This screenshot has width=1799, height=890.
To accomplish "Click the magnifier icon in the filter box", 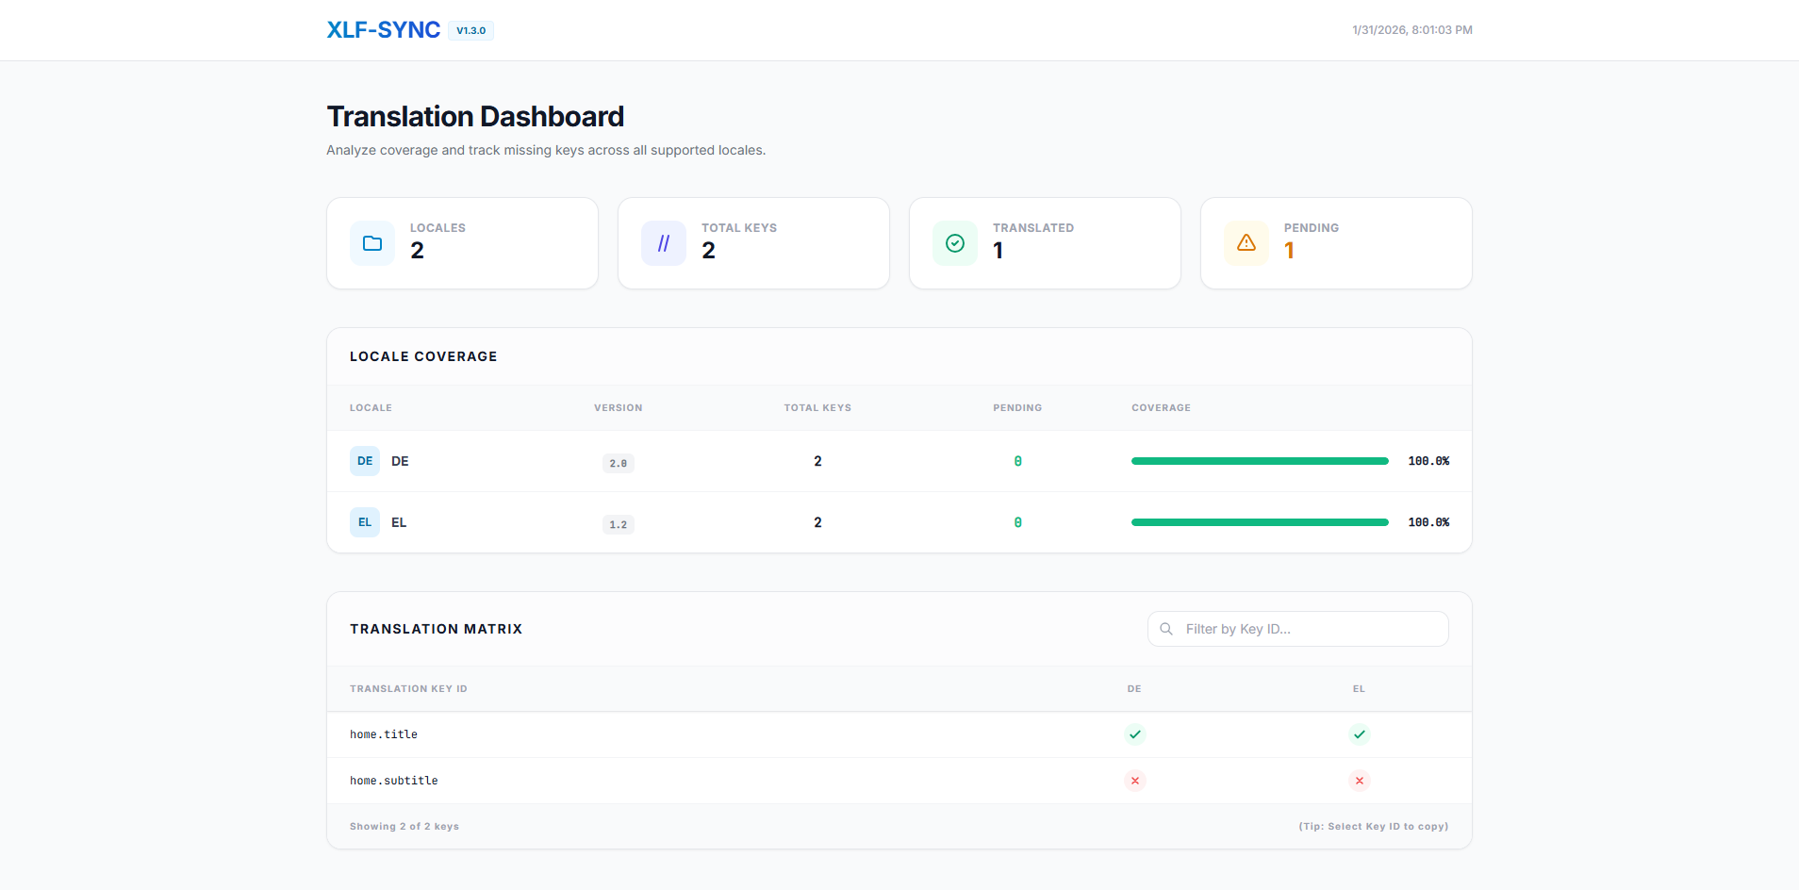I will coord(1166,628).
